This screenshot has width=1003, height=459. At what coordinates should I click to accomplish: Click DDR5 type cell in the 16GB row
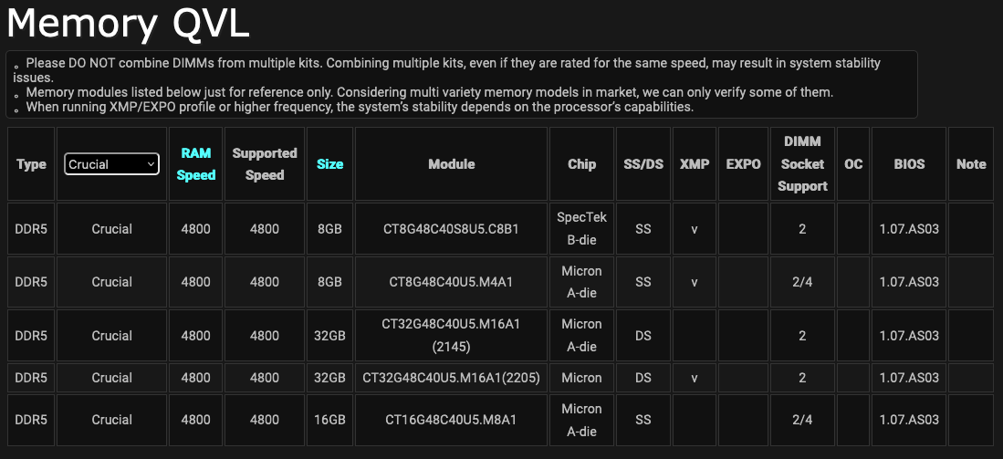click(31, 420)
